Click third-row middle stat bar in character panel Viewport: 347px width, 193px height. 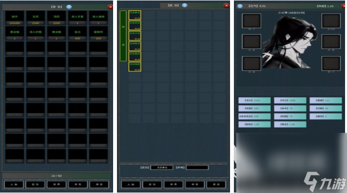[290, 116]
